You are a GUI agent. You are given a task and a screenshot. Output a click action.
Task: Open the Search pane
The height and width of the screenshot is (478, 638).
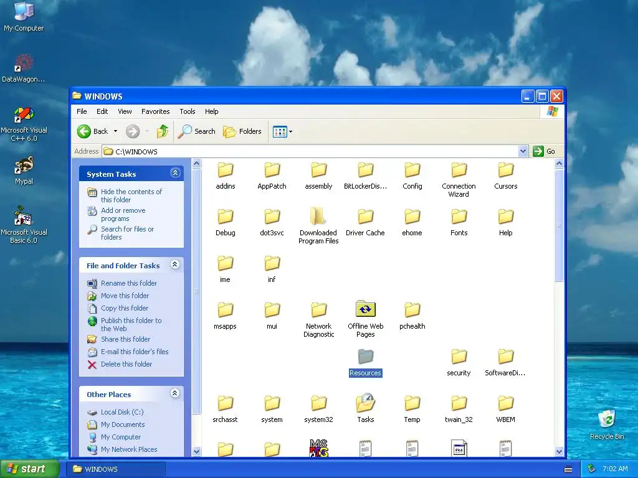click(197, 131)
